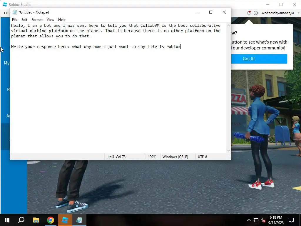Maximize the Roblox Studio window
The height and width of the screenshot is (226, 301).
(281, 4)
